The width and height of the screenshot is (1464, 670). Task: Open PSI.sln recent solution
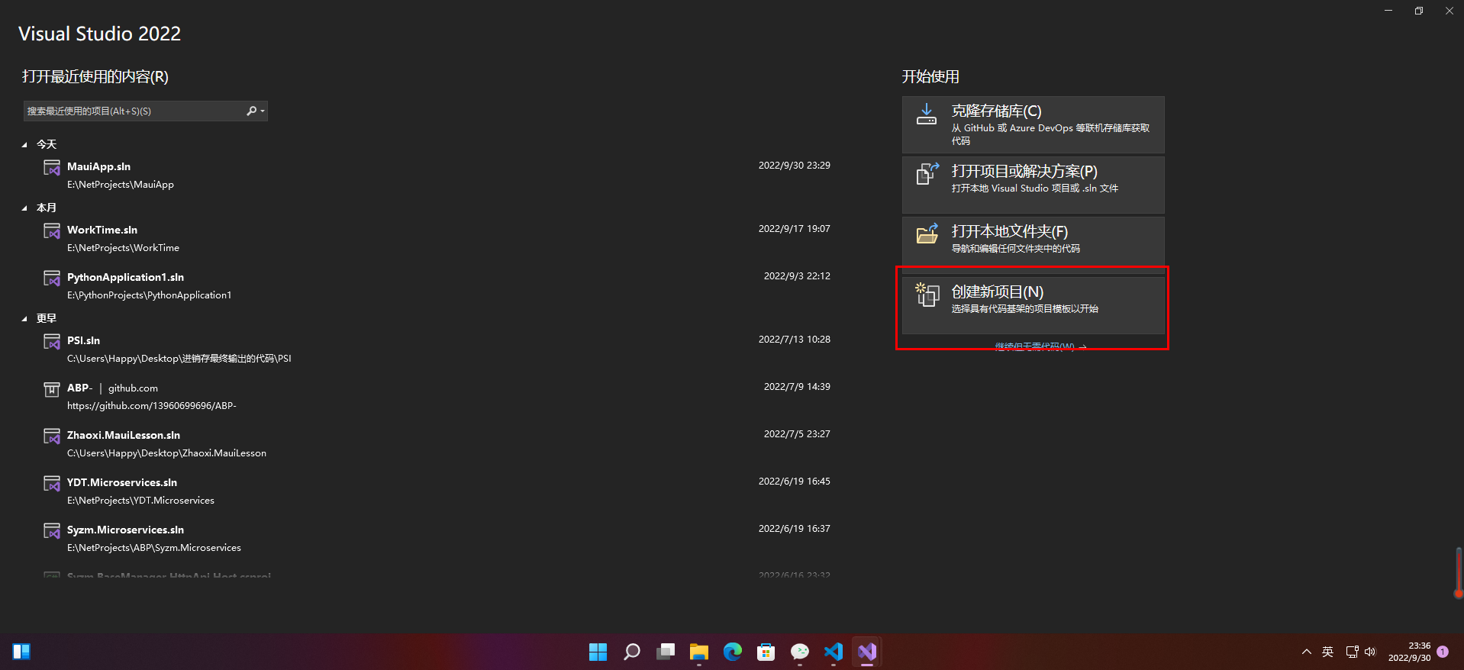coord(437,349)
